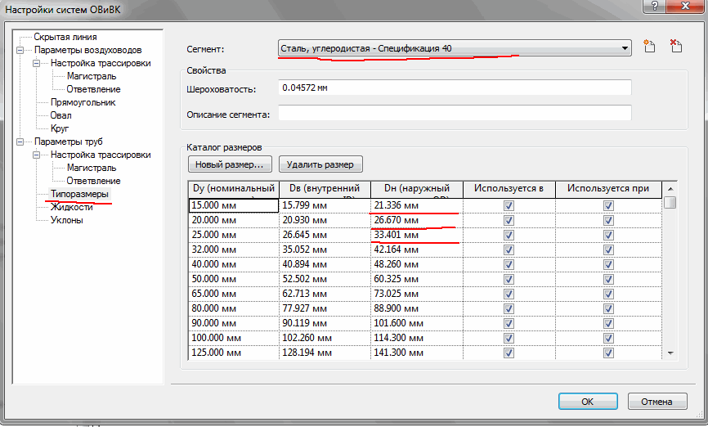Open the help question mark button
708x427 pixels.
coord(655,6)
